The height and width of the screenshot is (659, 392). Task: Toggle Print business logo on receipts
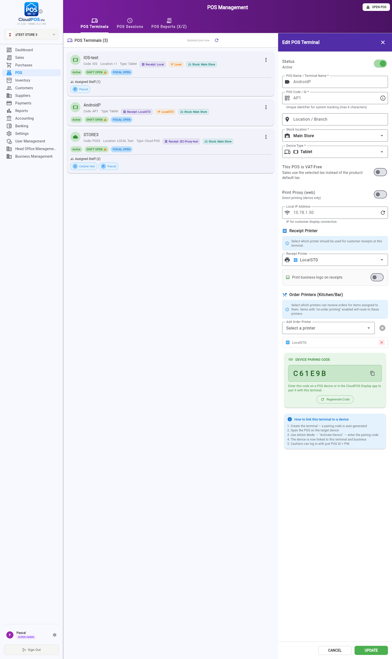[x=377, y=277]
